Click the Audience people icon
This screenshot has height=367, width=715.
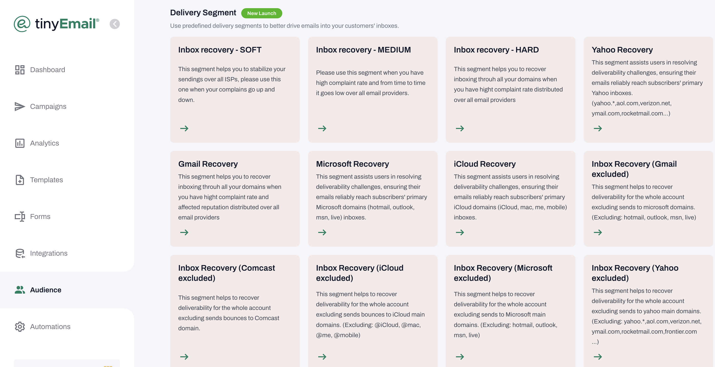[x=20, y=290]
